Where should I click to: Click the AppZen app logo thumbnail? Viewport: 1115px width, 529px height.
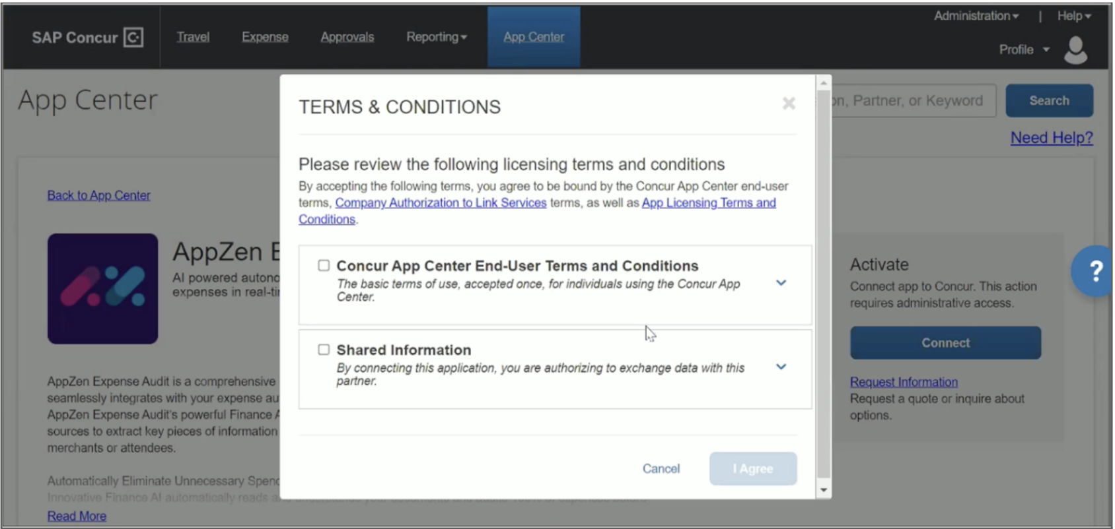click(103, 288)
